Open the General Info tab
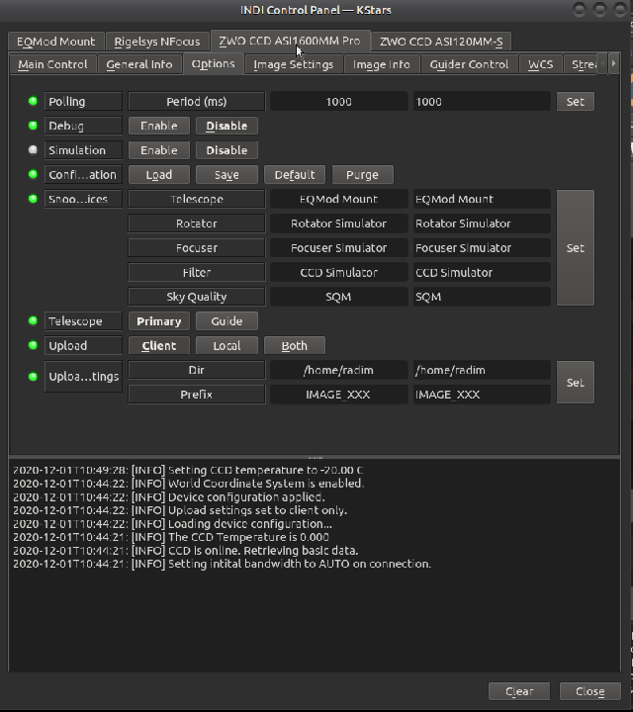Image resolution: width=633 pixels, height=712 pixels. click(139, 64)
